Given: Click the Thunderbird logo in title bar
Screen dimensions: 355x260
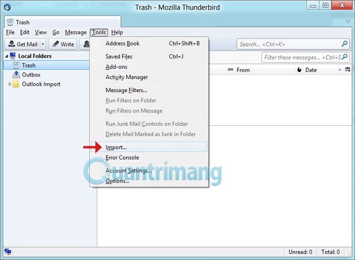Looking at the screenshot, I should click(7, 7).
